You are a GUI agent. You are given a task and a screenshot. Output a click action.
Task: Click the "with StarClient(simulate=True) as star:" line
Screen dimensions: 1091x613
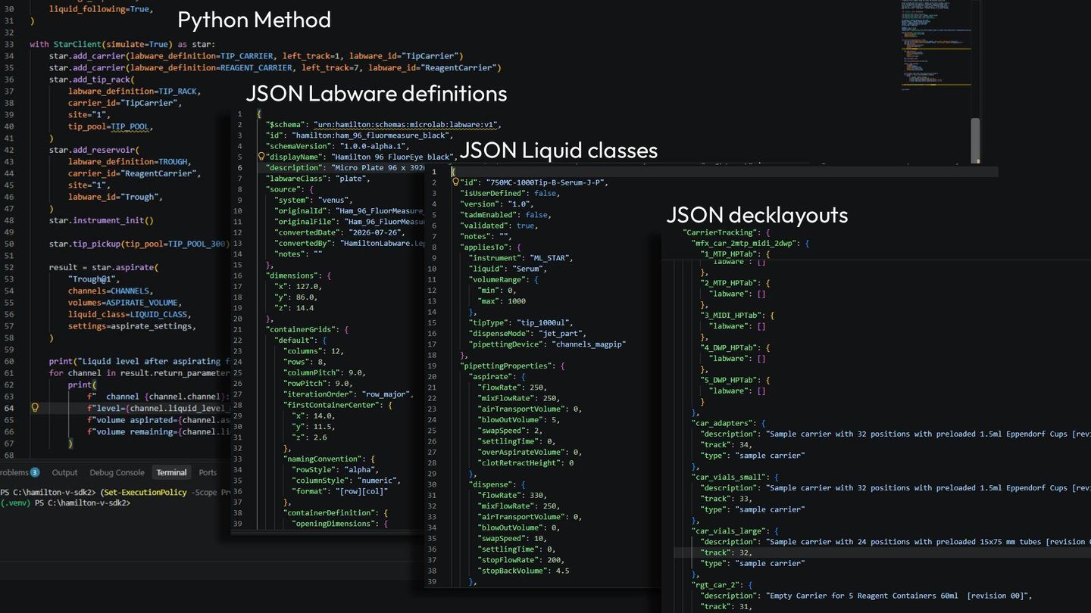pos(123,44)
